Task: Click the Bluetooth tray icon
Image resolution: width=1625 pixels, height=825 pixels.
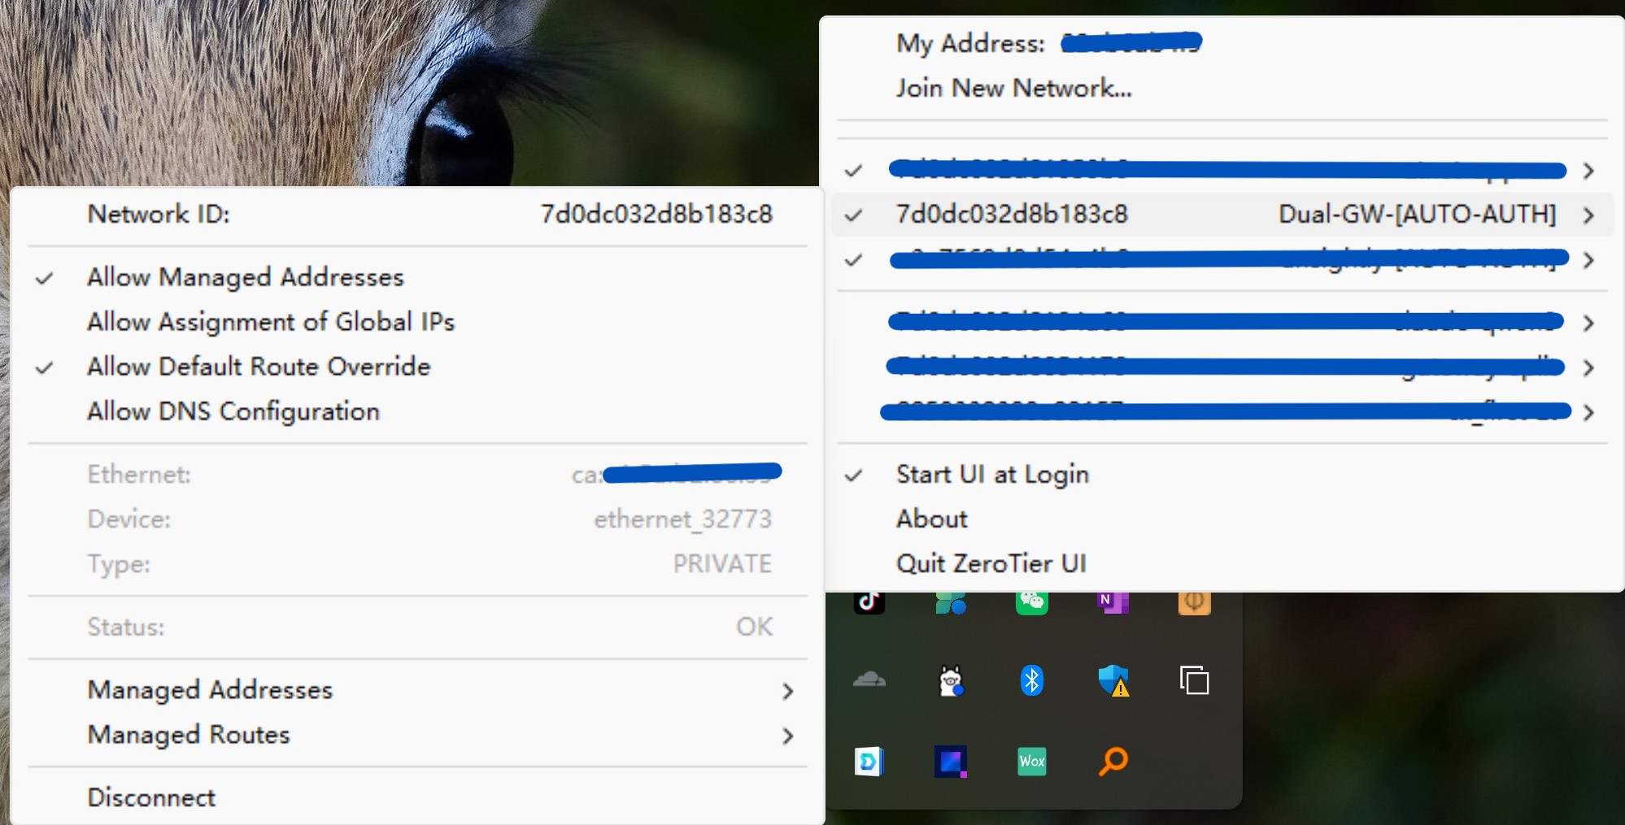Action: pyautogui.click(x=1031, y=680)
